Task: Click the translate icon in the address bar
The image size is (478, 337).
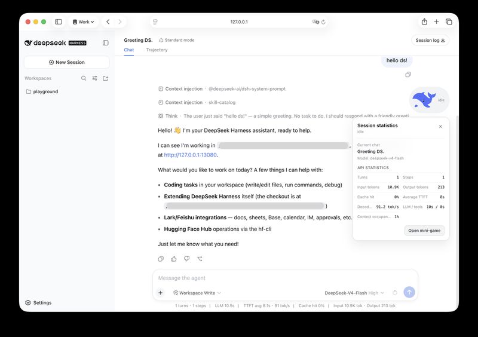Action: (x=315, y=22)
